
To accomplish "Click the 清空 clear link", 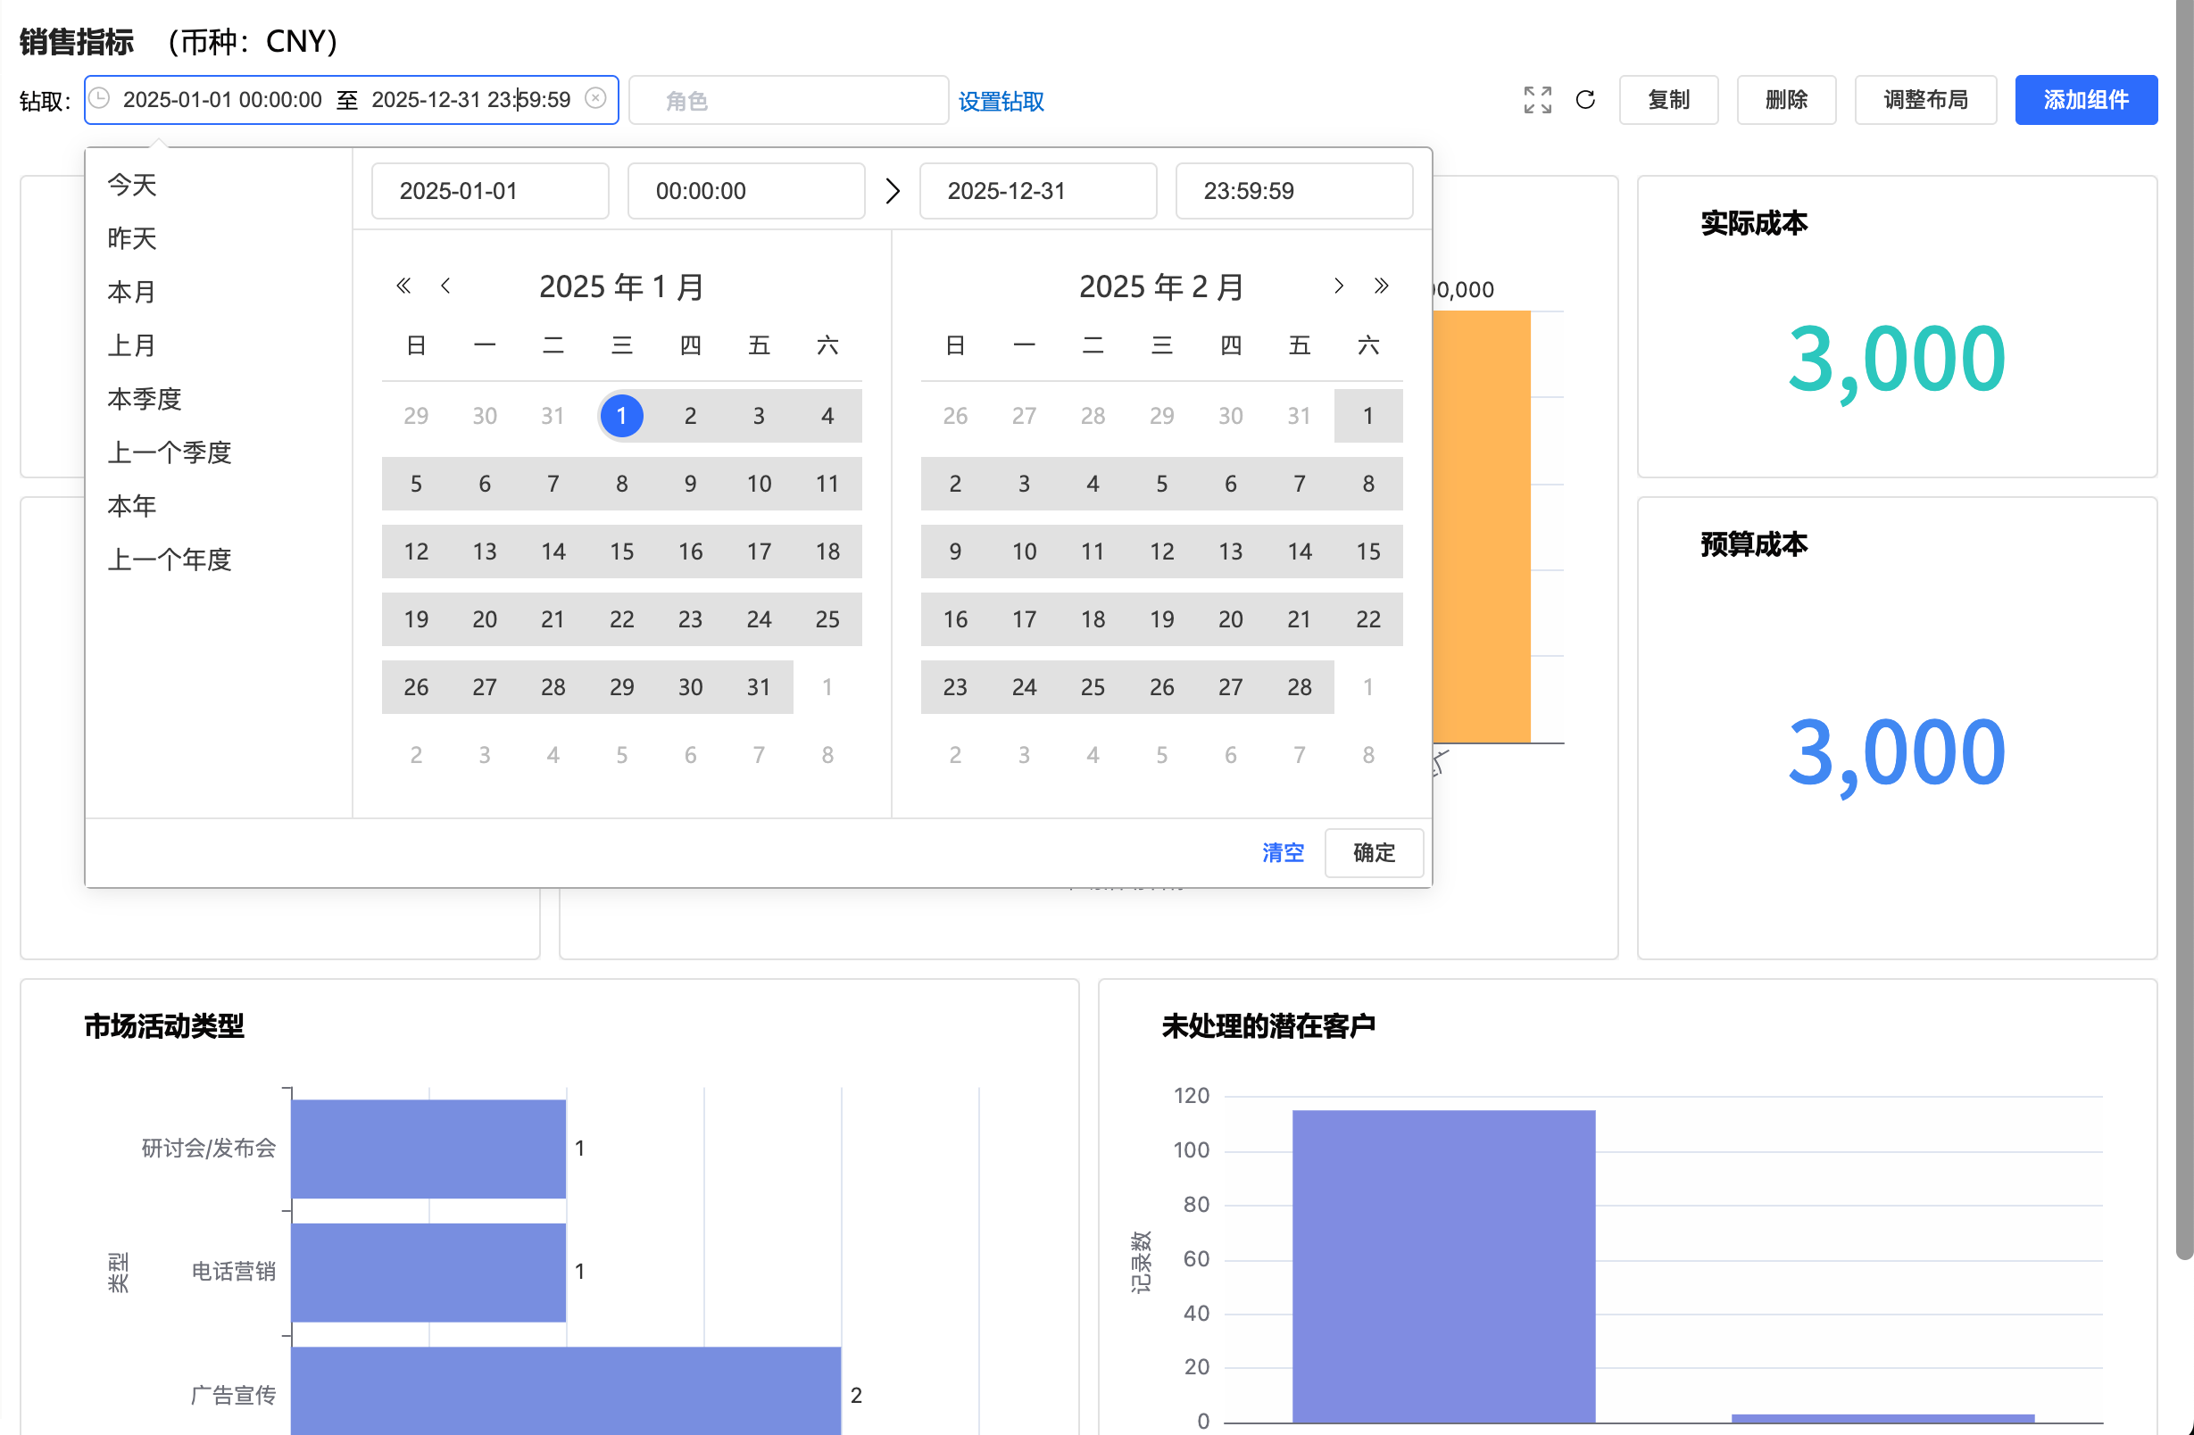I will coord(1283,852).
